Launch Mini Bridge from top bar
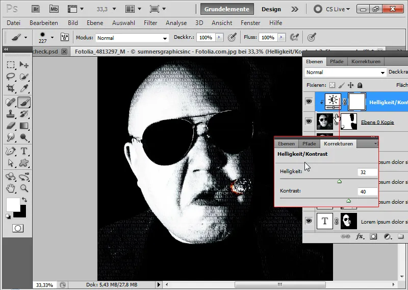 click(x=54, y=9)
